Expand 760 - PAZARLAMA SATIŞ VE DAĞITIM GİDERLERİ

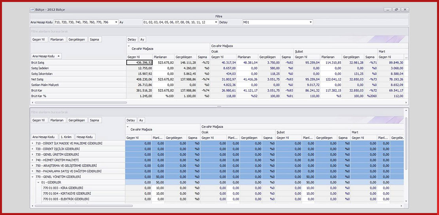33,171
